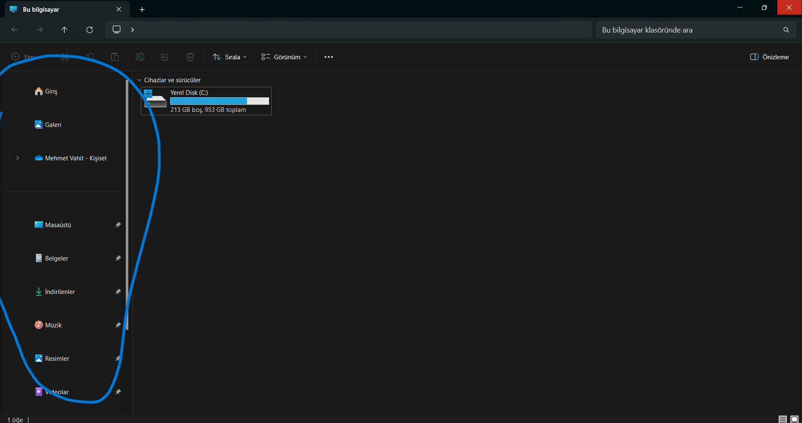Click the pin icon beside Belgeler

(118, 258)
